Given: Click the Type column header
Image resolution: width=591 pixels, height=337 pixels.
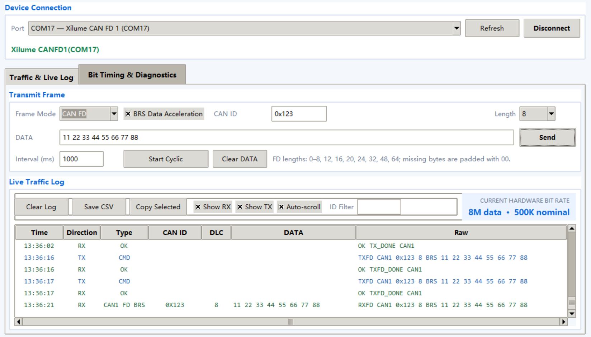Looking at the screenshot, I should point(124,233).
